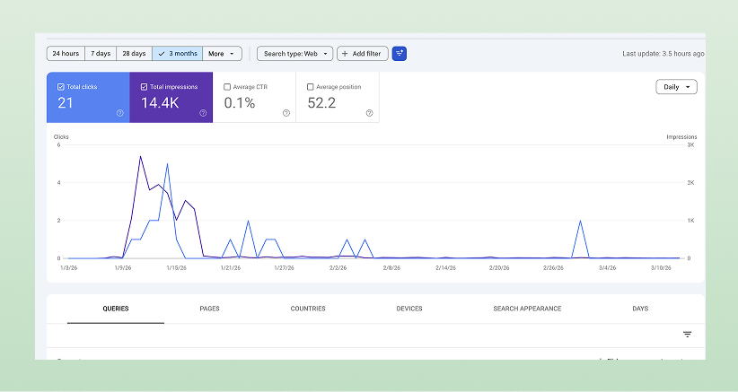The height and width of the screenshot is (392, 738).
Task: Toggle the Total clicks checkbox
Action: 60,87
